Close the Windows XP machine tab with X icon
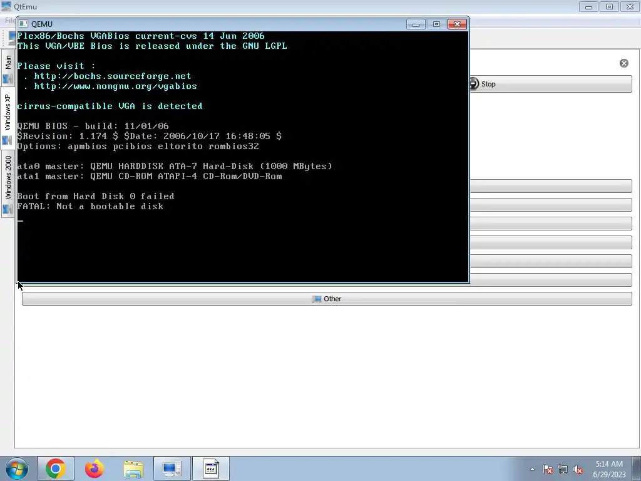 click(x=624, y=63)
